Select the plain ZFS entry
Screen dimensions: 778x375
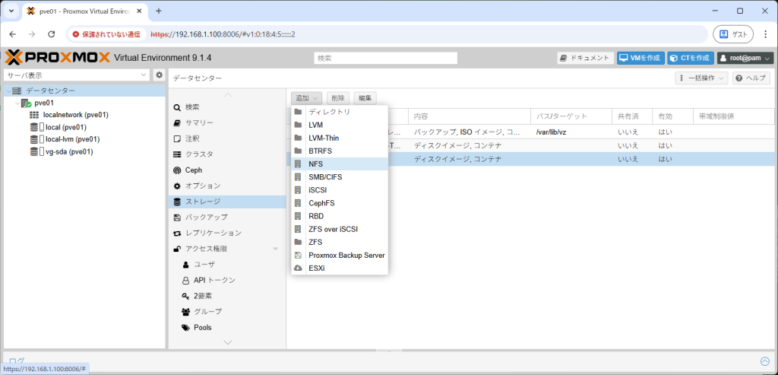[x=340, y=242]
